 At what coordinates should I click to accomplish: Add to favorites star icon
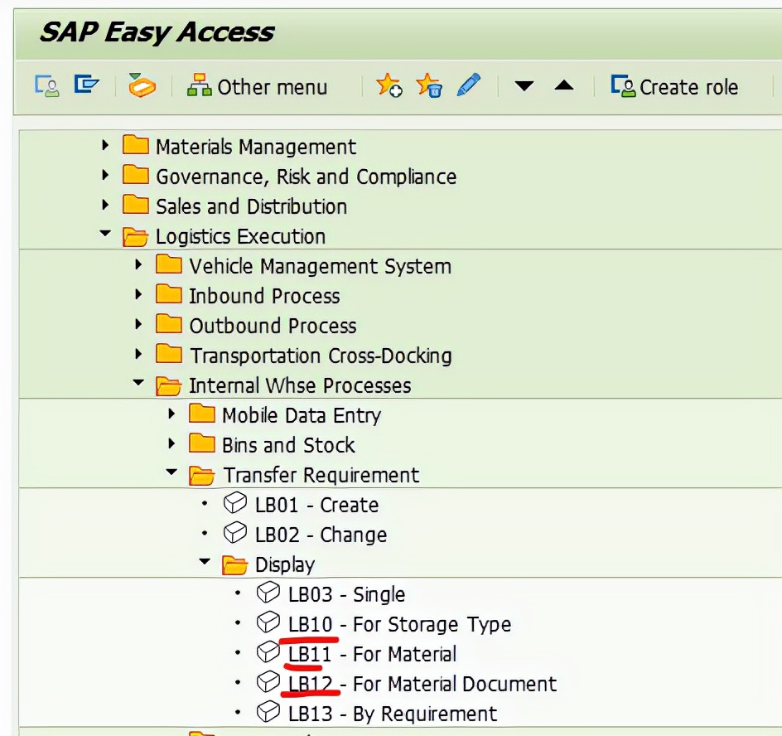tap(389, 85)
